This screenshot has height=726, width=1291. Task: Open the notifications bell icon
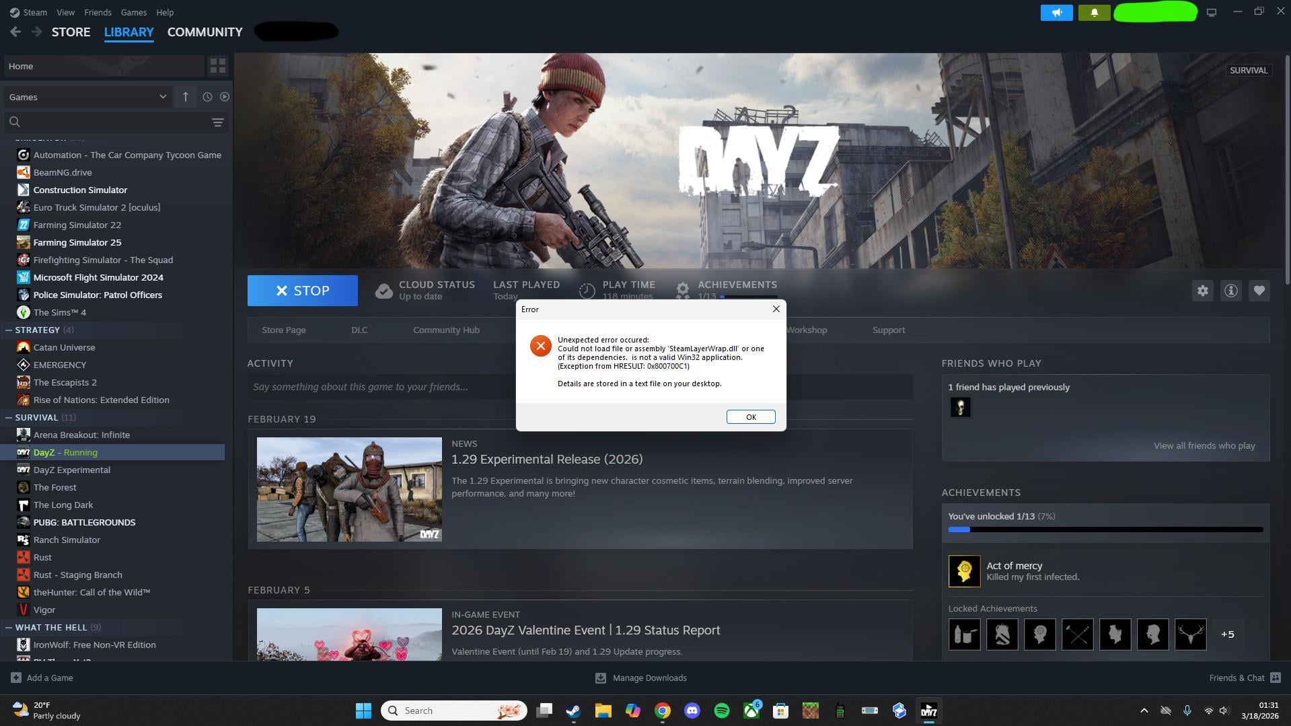[x=1094, y=13]
